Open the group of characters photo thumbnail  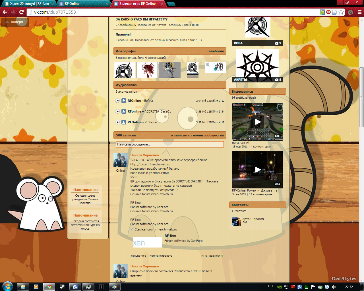(215, 67)
